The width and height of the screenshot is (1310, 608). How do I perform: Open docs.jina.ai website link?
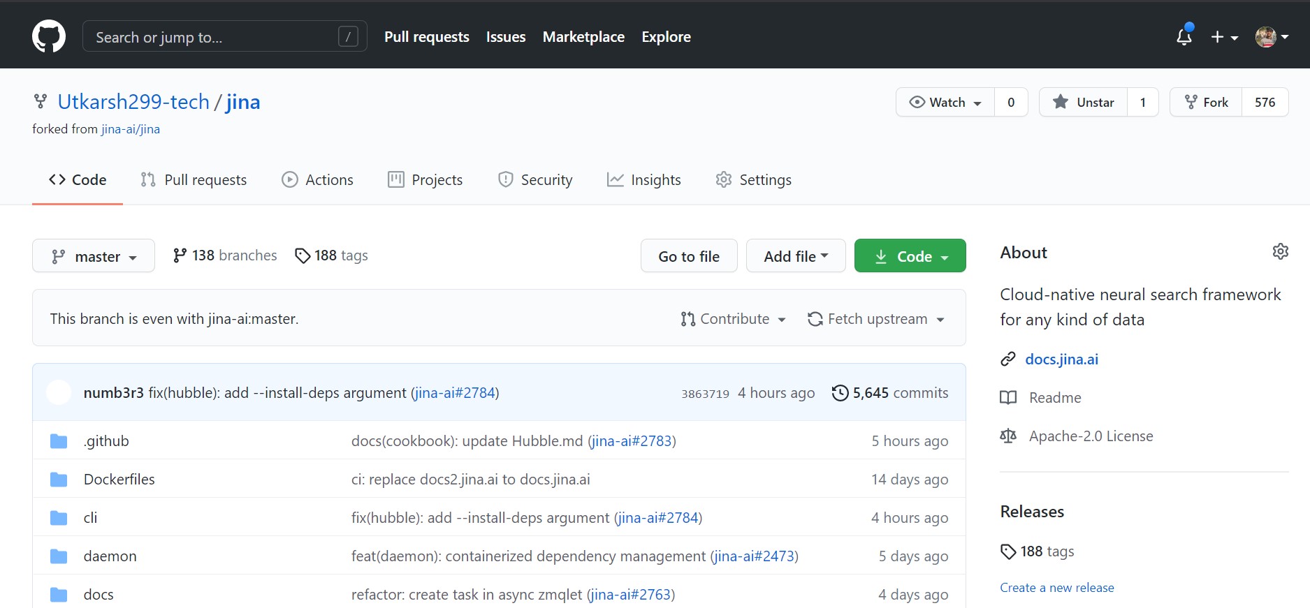coord(1061,359)
